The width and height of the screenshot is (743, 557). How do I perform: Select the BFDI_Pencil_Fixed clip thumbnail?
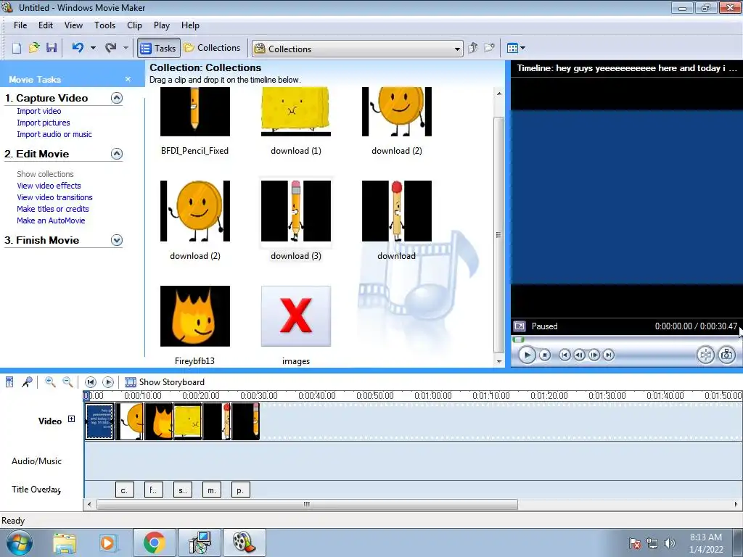194,112
